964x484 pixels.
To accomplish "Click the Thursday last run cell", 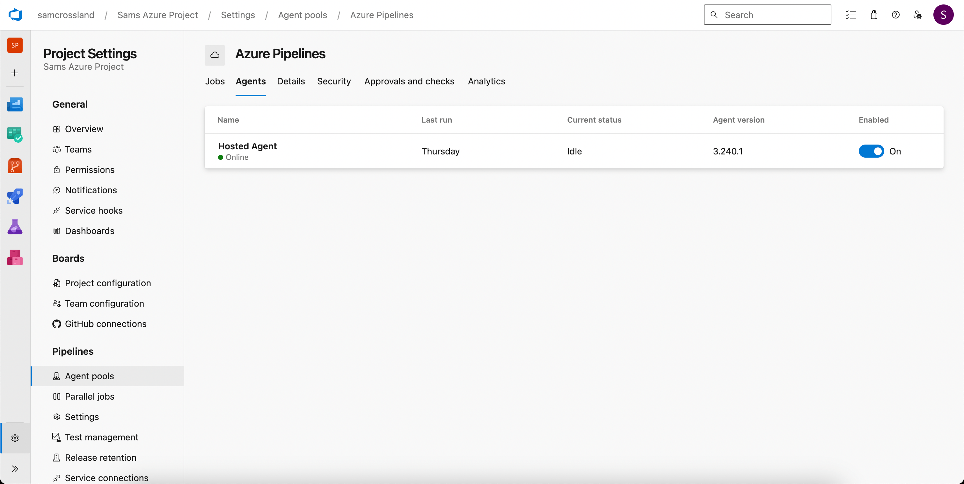I will pyautogui.click(x=441, y=151).
